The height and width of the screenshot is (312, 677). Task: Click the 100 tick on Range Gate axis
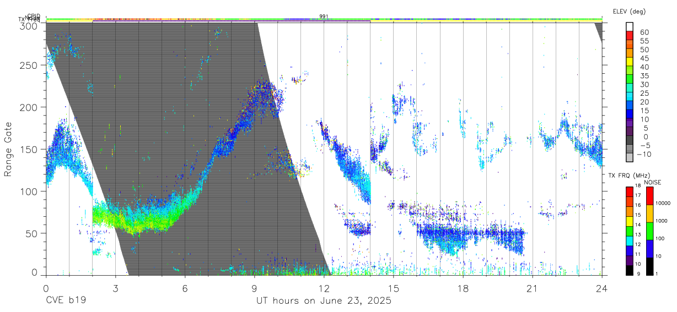29,191
